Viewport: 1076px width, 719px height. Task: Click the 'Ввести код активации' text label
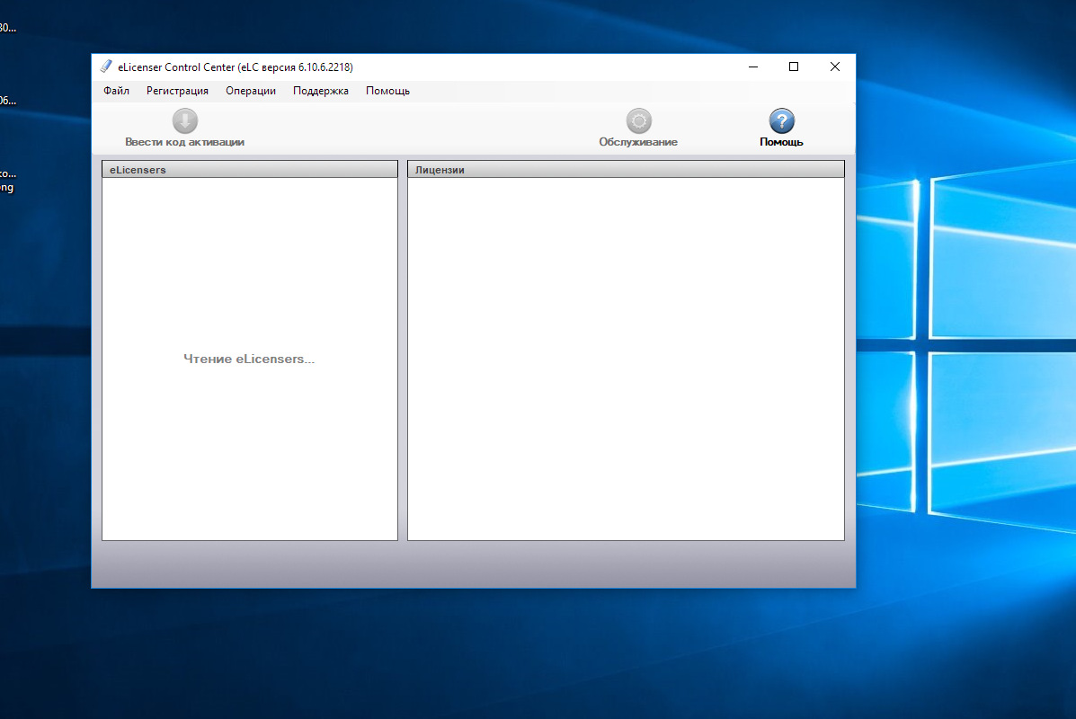[184, 142]
